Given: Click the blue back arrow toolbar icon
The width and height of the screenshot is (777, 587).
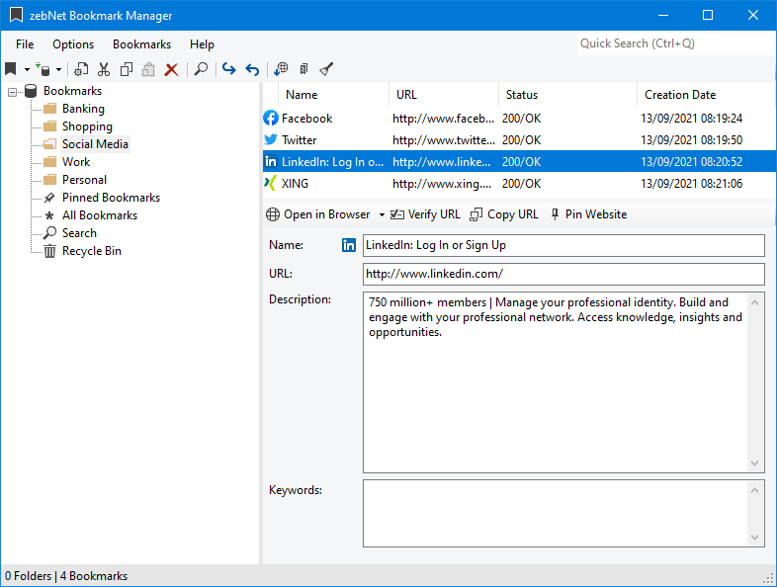Looking at the screenshot, I should tap(252, 69).
